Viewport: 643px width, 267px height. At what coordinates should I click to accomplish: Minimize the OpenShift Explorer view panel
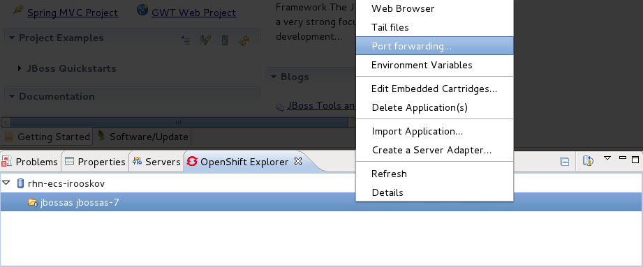623,158
